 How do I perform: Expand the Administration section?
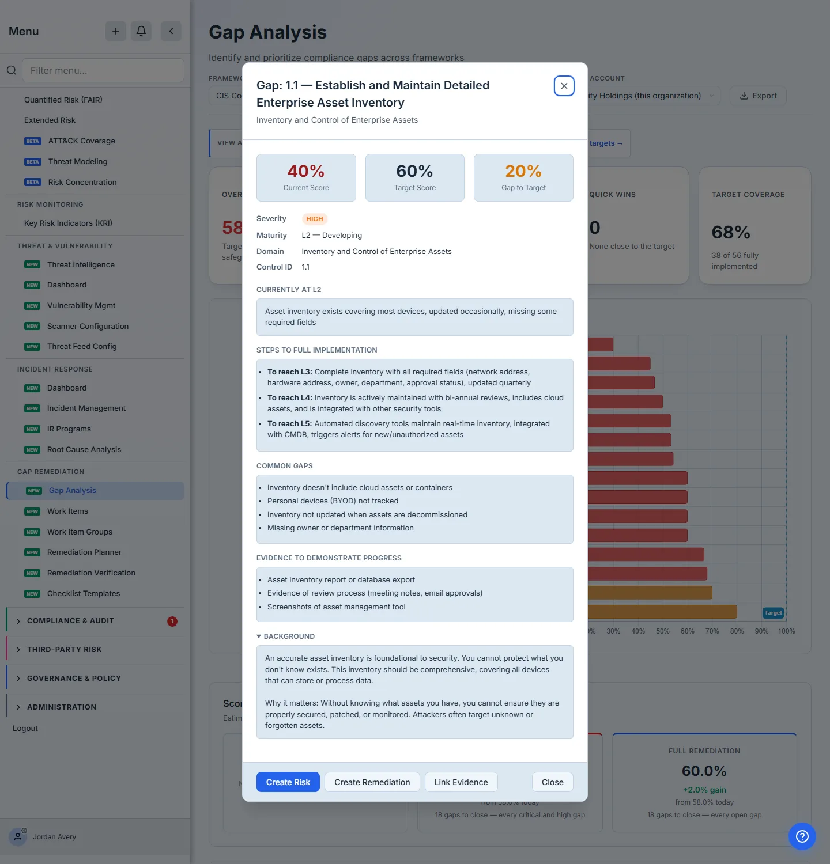click(96, 707)
